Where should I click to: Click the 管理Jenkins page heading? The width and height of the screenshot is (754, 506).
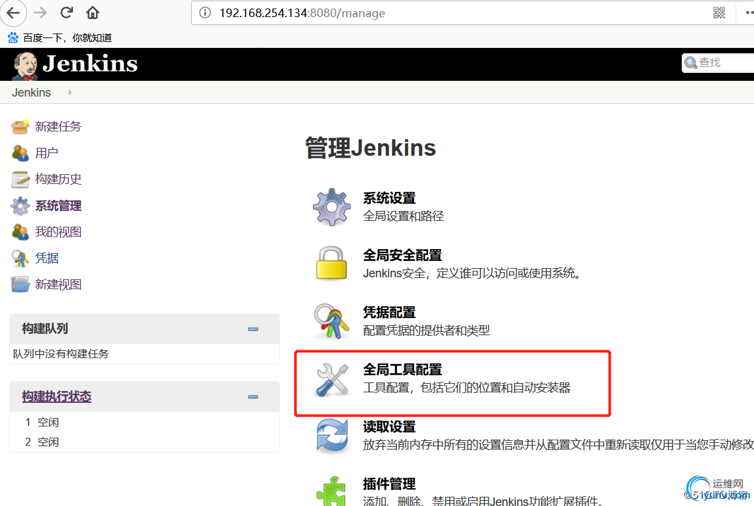coord(371,147)
